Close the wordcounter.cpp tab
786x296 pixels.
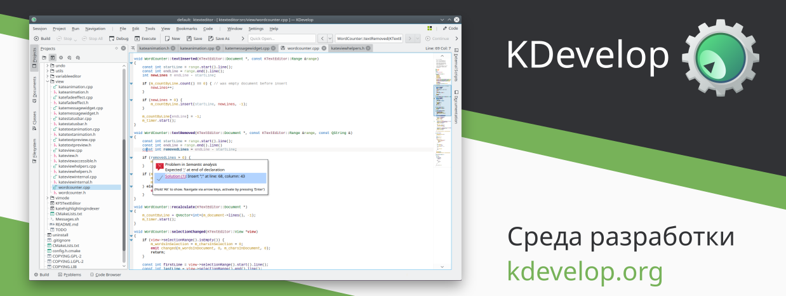coord(324,48)
